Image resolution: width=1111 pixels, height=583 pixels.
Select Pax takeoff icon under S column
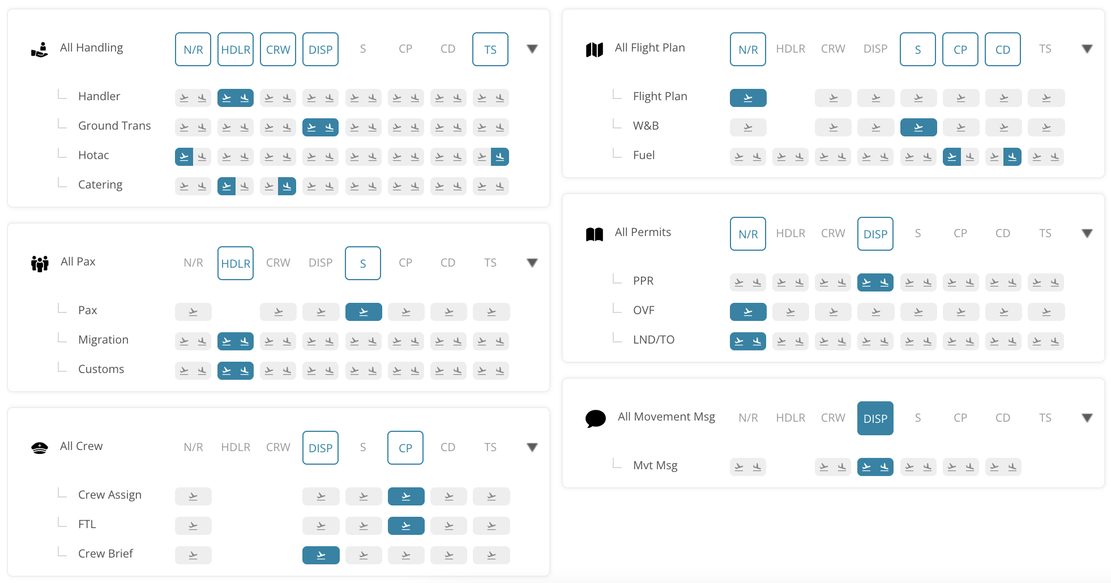click(x=364, y=312)
